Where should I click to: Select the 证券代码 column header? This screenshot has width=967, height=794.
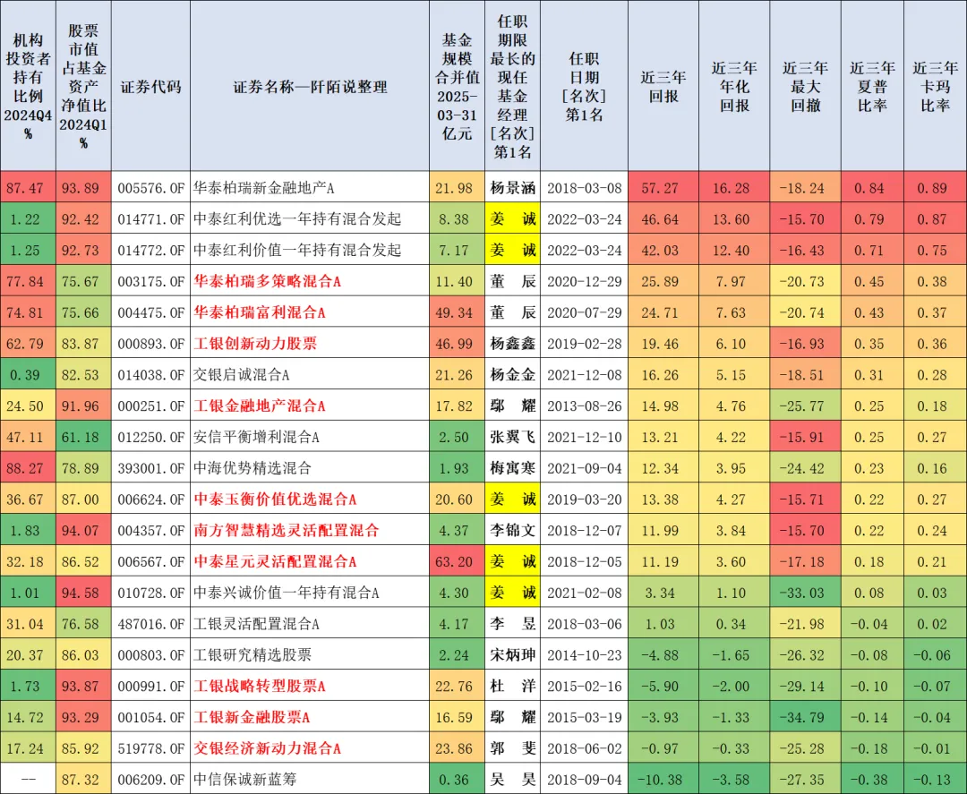pyautogui.click(x=151, y=86)
